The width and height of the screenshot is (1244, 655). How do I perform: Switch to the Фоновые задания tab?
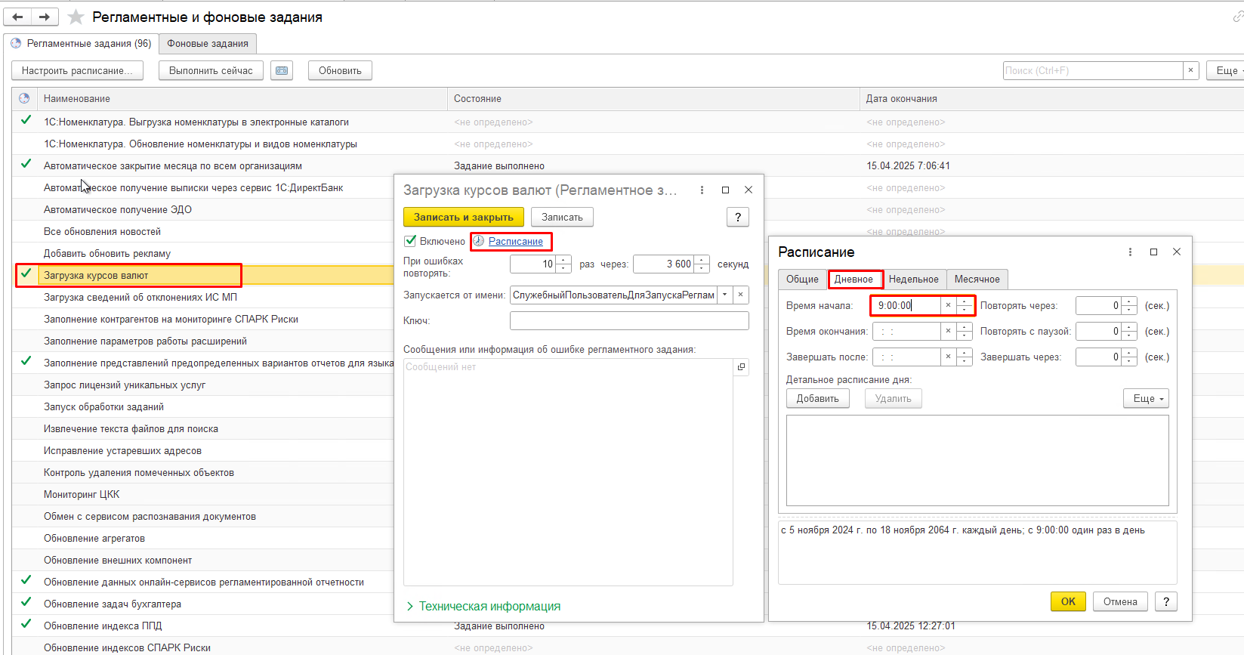[208, 43]
